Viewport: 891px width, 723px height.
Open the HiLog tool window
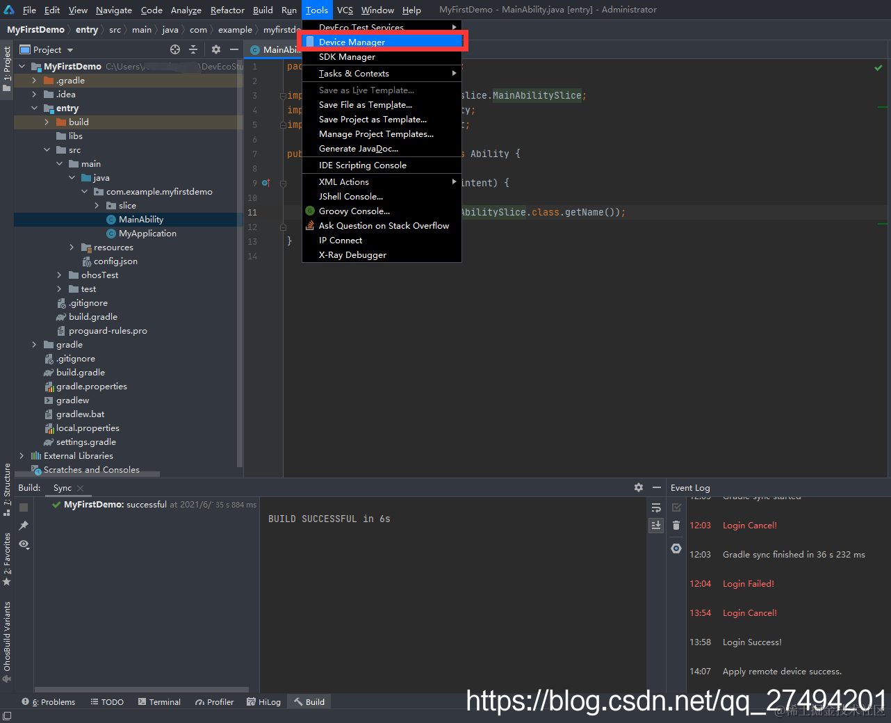[x=263, y=702]
